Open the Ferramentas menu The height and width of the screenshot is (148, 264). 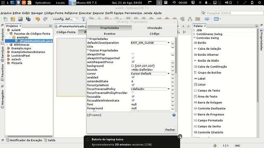(x=133, y=13)
